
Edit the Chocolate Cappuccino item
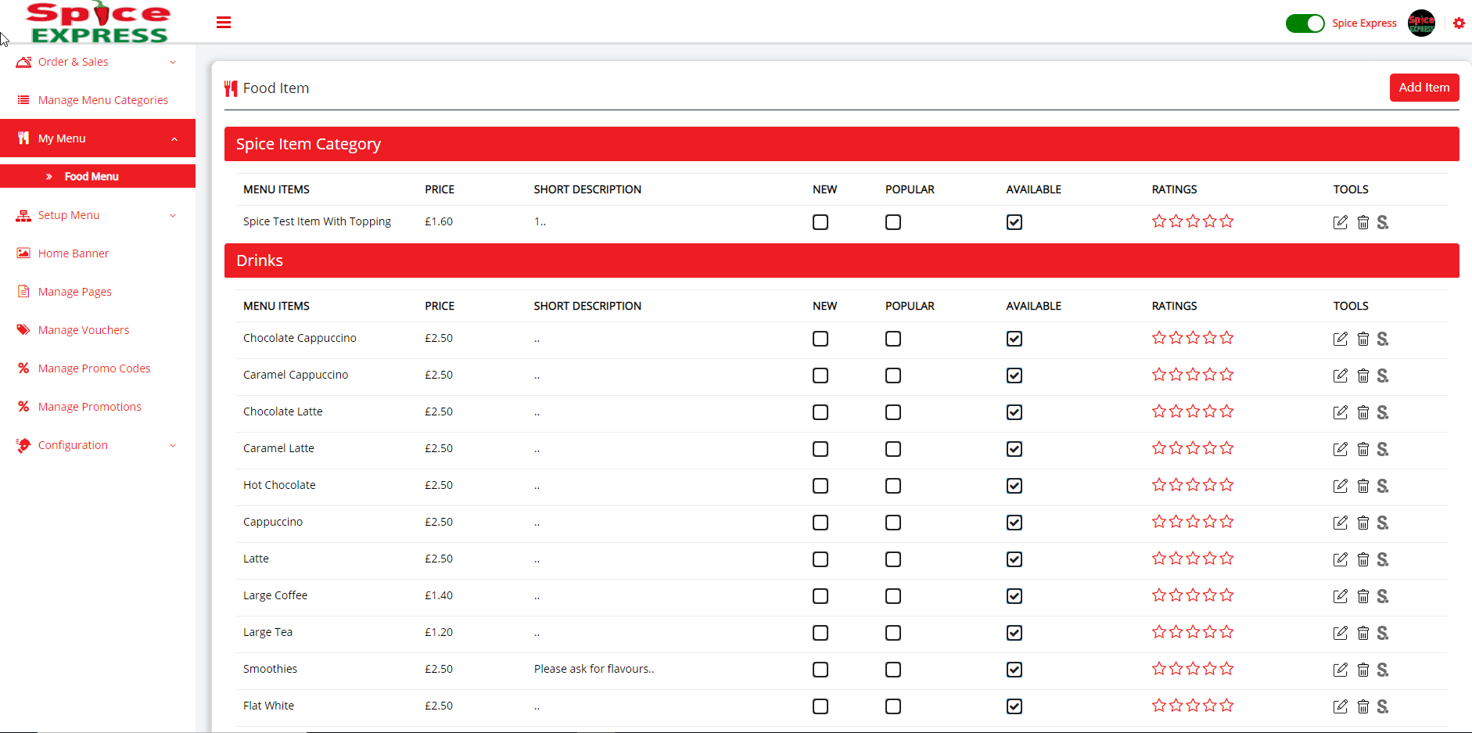coord(1340,339)
